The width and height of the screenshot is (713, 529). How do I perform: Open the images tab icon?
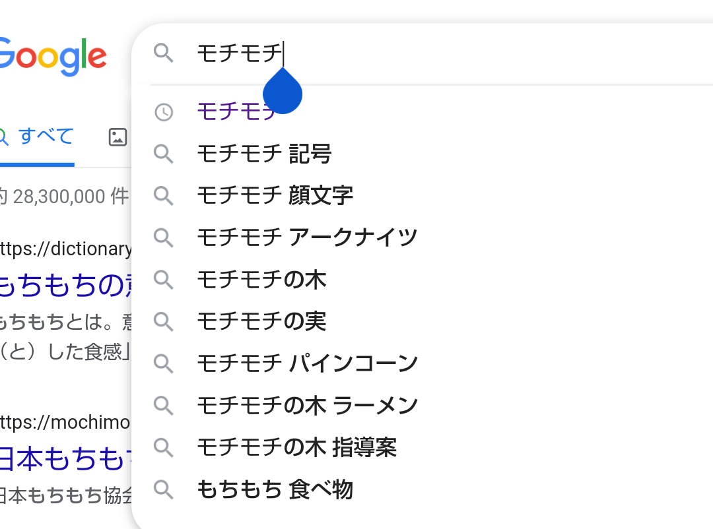click(x=118, y=137)
